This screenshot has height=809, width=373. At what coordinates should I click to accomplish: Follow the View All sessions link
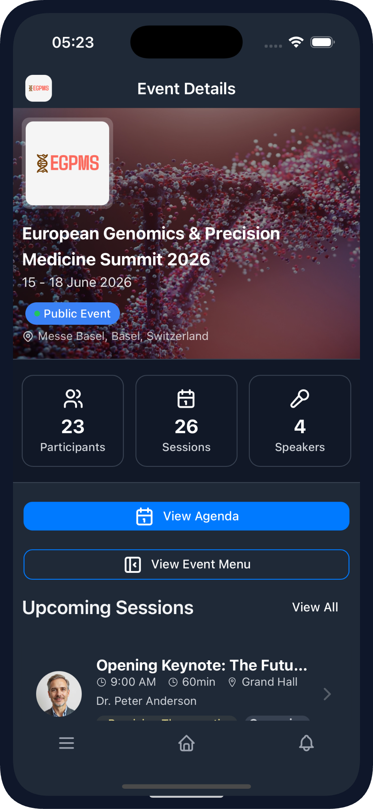tap(315, 607)
